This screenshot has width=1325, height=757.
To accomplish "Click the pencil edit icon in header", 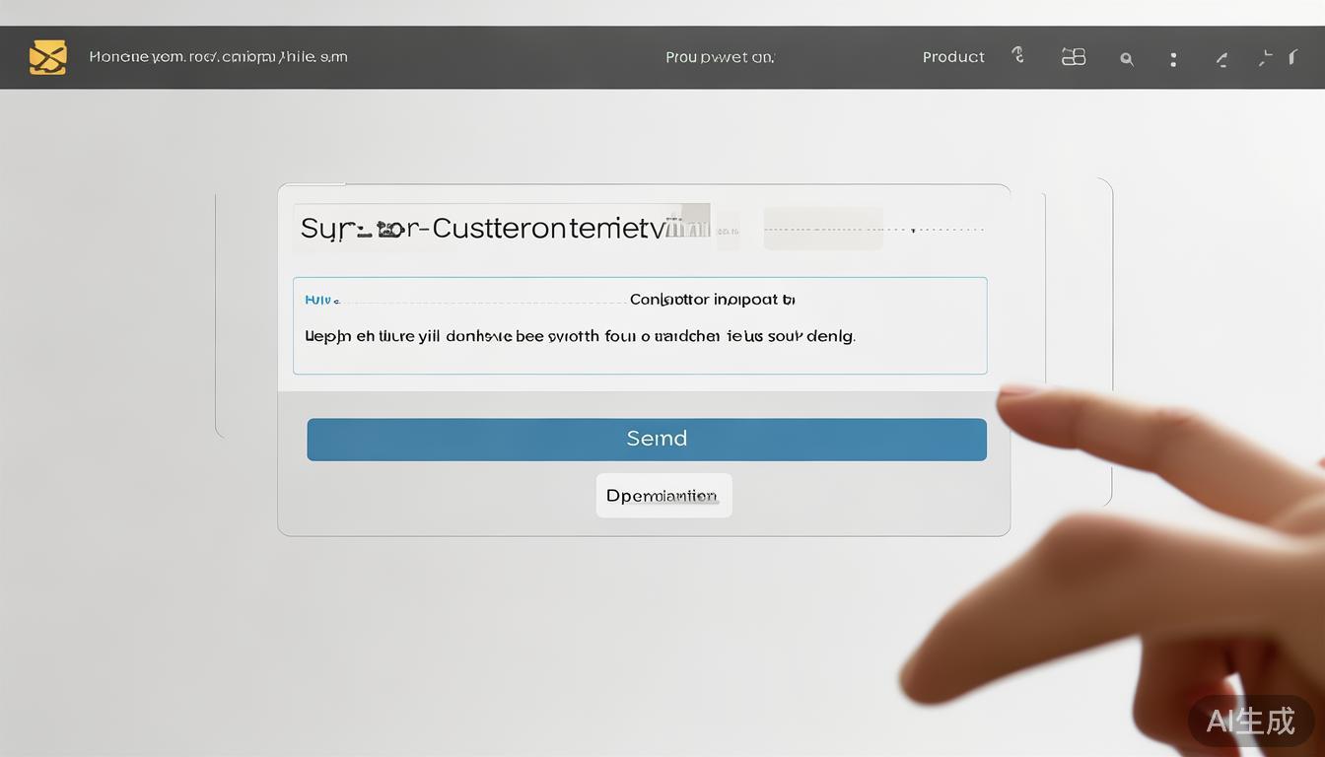I will (x=1221, y=59).
